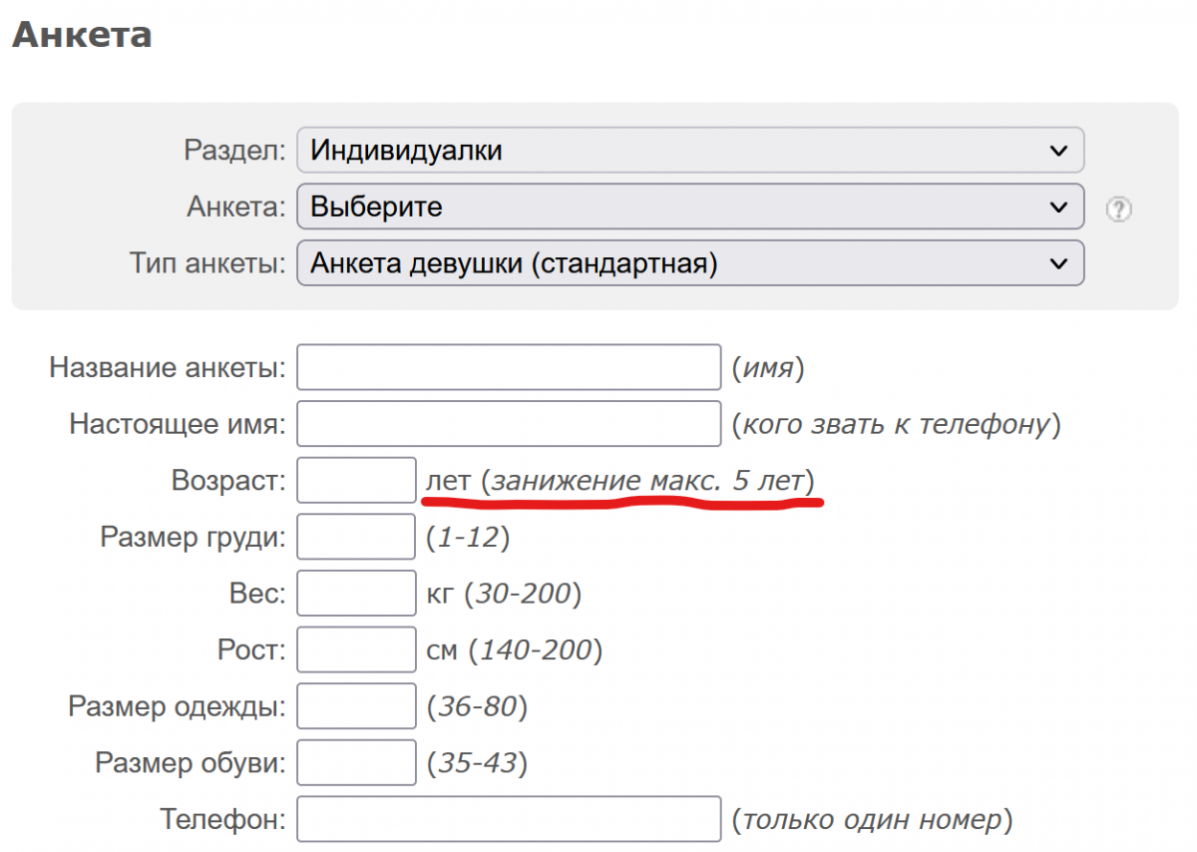1197x852 pixels.
Task: Click the Рост input field in cm
Action: click(356, 650)
